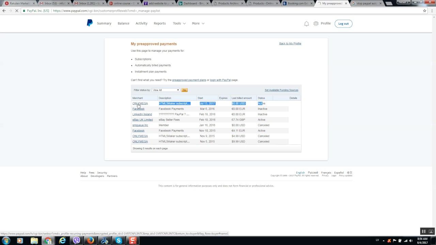Open Facebook merchant from Nov 10, 2015
The width and height of the screenshot is (436, 245).
(x=138, y=131)
